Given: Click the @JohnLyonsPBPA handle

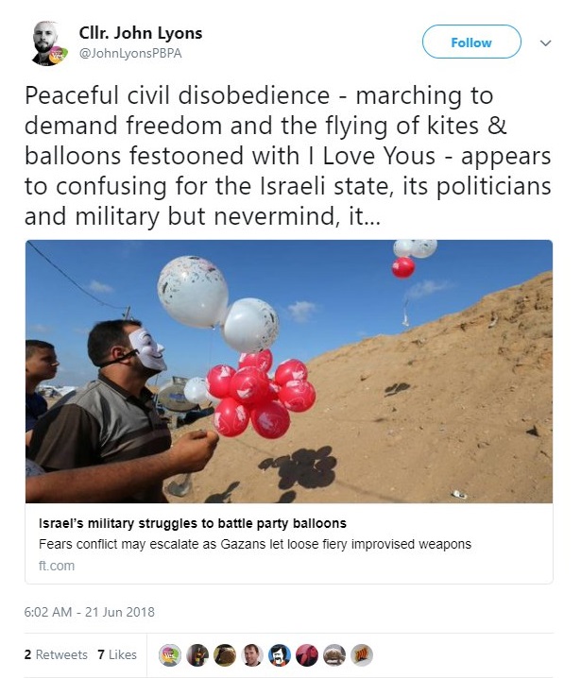Looking at the screenshot, I should pos(130,54).
